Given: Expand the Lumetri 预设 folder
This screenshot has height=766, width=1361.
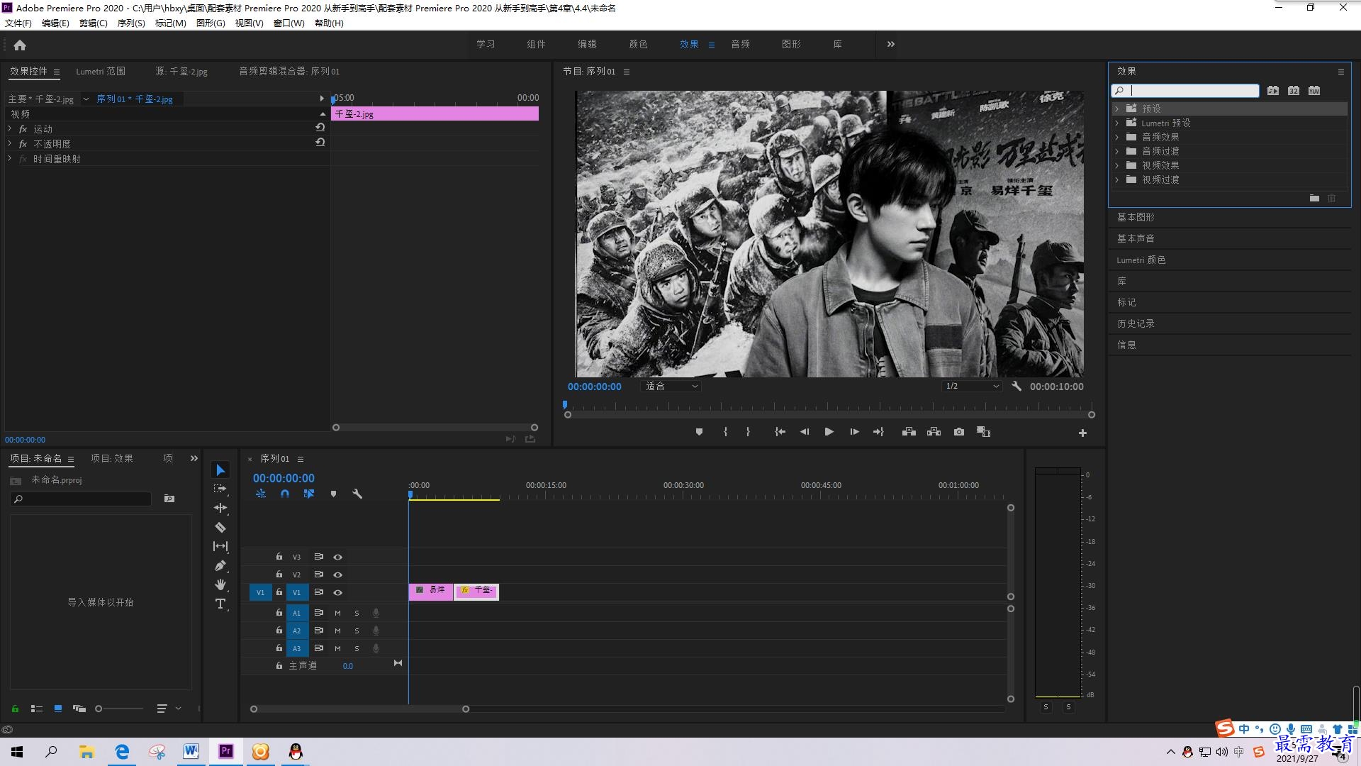Looking at the screenshot, I should (x=1117, y=123).
